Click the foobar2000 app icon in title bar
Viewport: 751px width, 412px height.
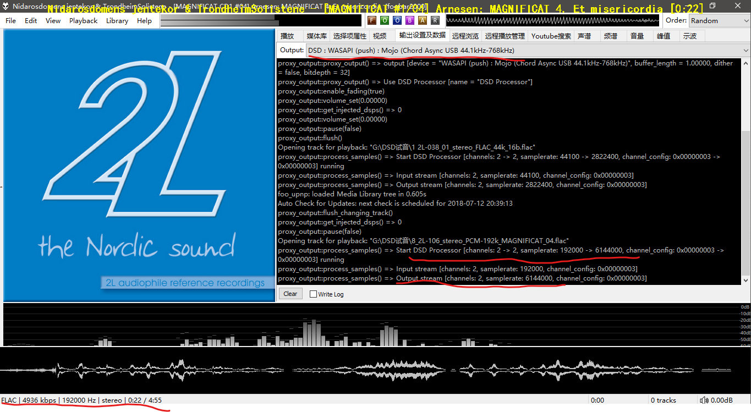[x=6, y=6]
